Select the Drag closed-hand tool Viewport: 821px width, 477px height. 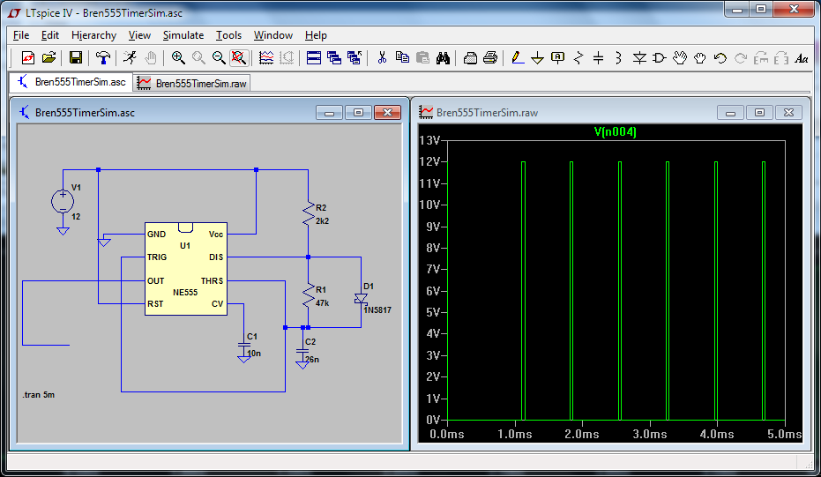(x=700, y=57)
